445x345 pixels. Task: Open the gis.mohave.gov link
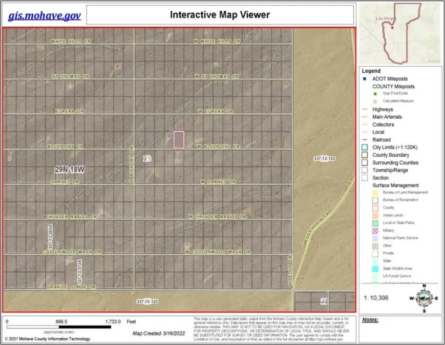point(44,16)
